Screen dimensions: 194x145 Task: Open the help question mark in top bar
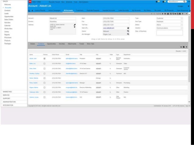pos(189,2)
